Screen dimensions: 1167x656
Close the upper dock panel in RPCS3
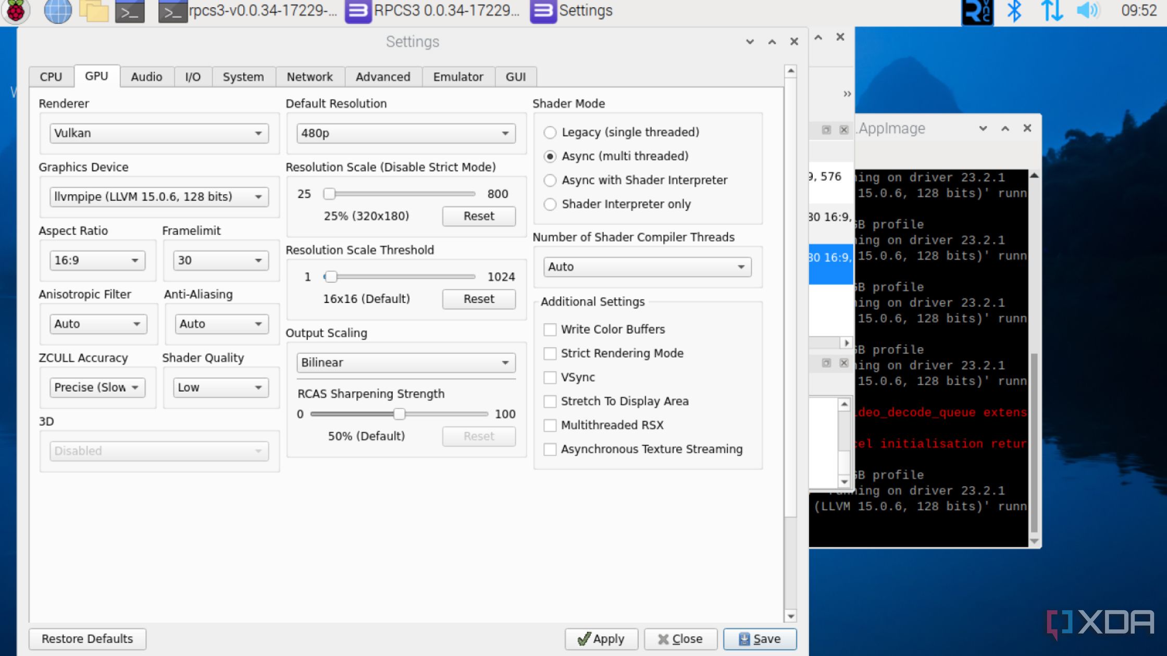tap(844, 130)
